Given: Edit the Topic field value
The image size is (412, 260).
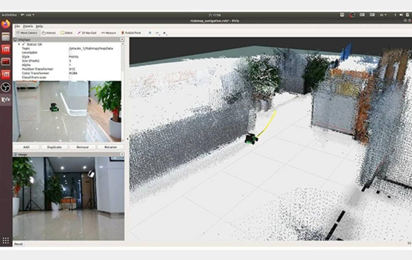Looking at the screenshot, I should 91,48.
